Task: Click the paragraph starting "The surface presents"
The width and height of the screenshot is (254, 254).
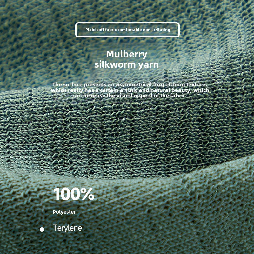Action: tap(130, 90)
